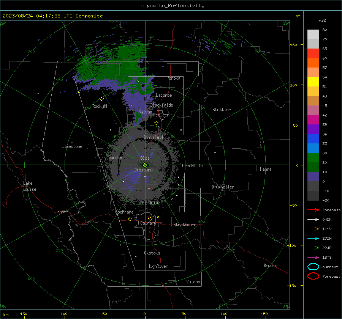Click the RedDeer city label

(161, 115)
